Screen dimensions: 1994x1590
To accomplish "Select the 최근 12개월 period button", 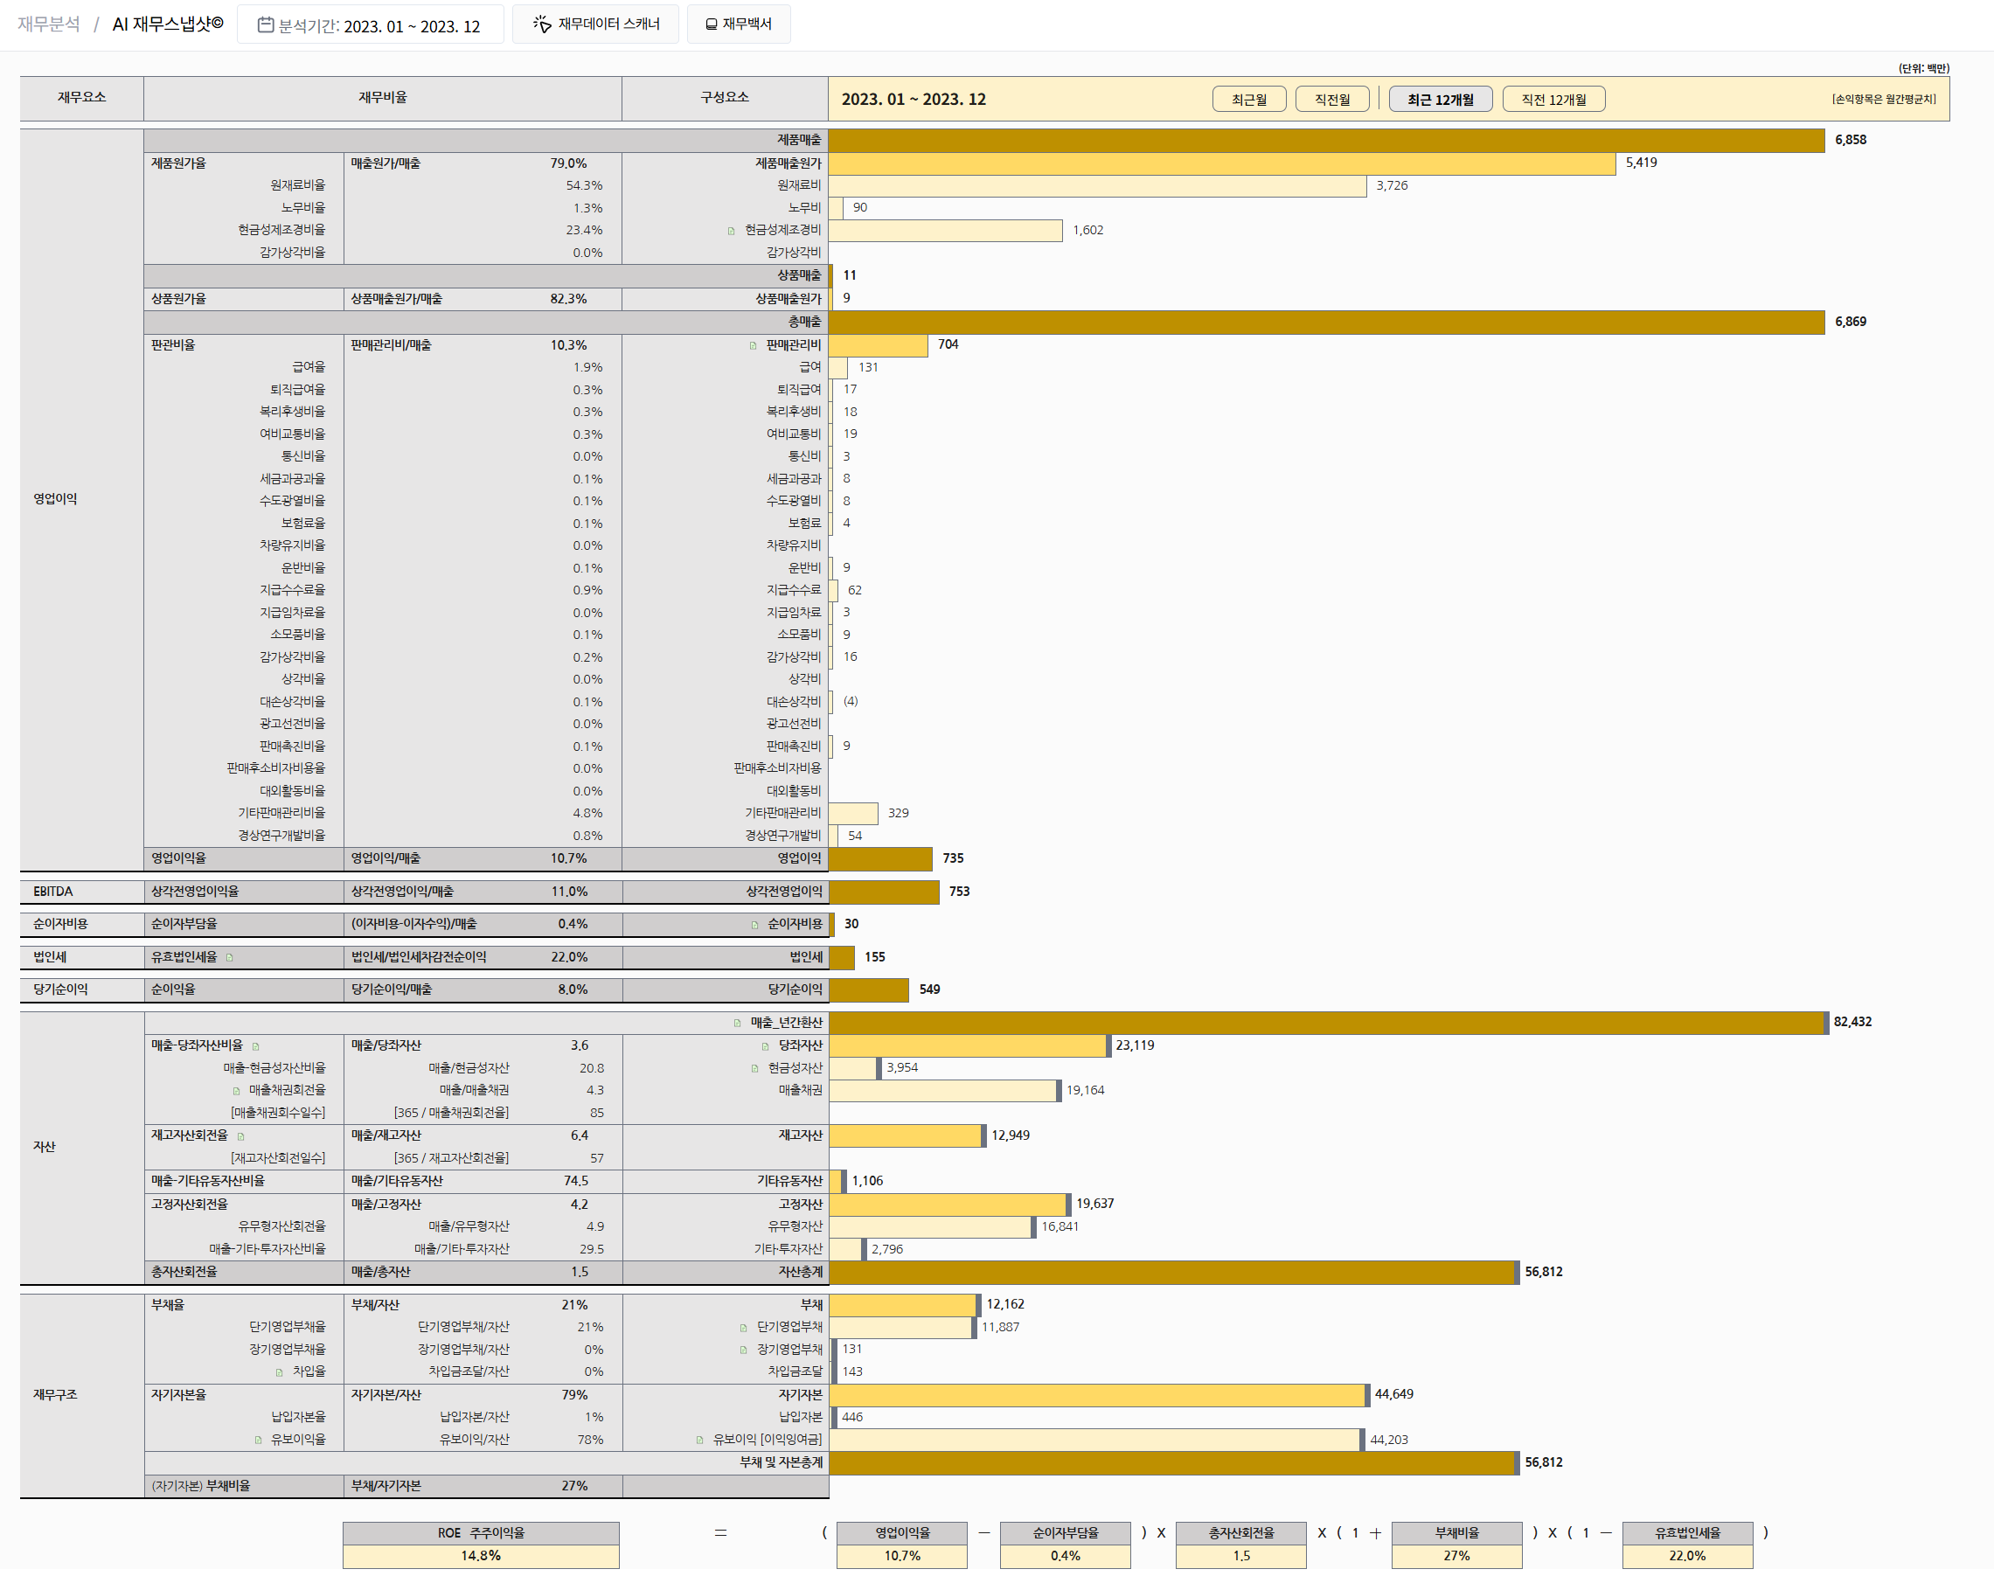I will [x=1440, y=99].
